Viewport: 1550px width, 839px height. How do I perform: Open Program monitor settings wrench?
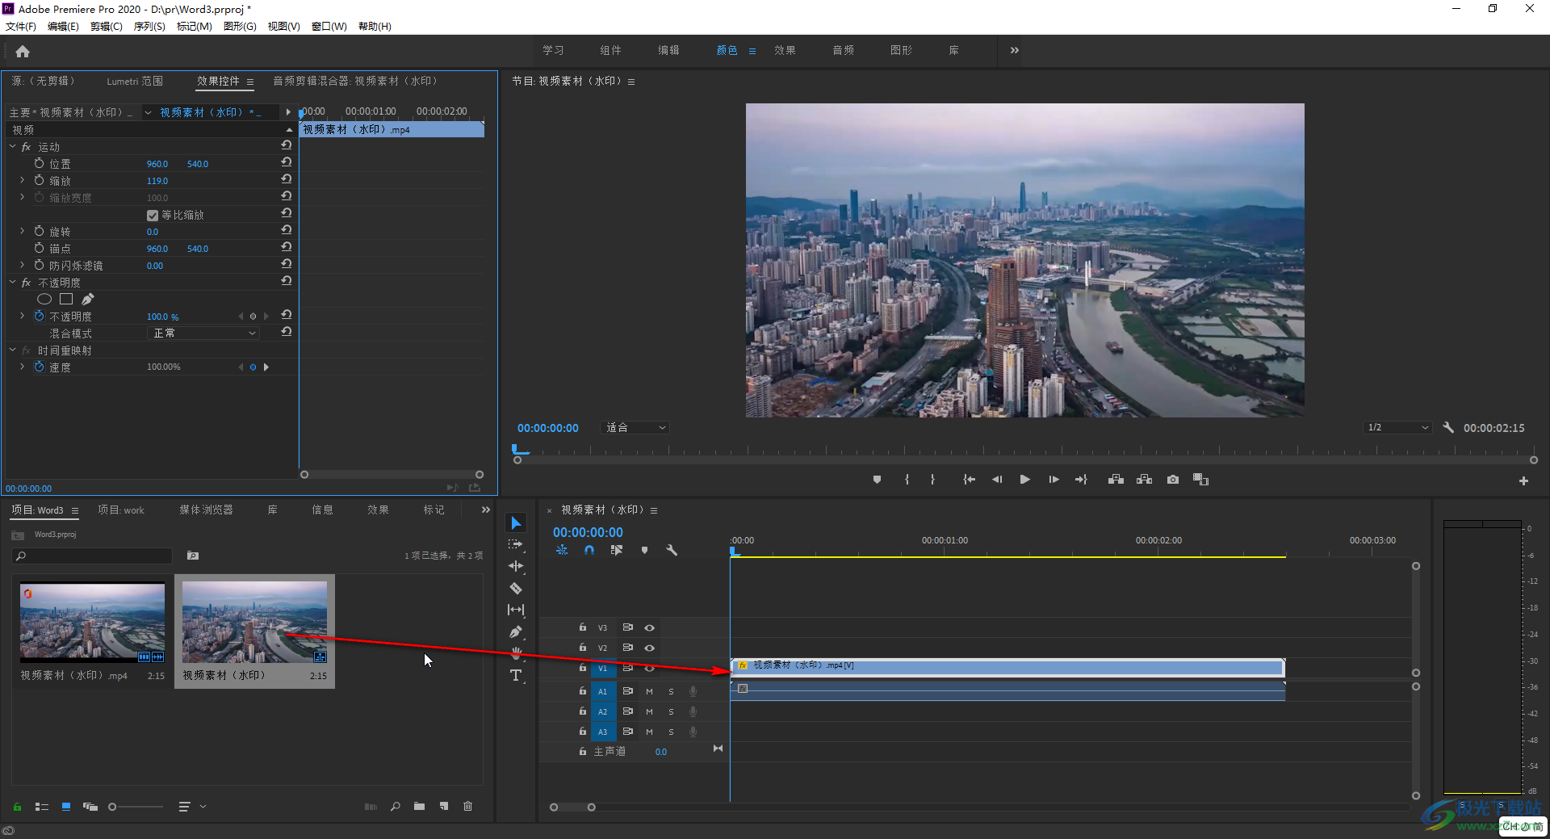1448,427
